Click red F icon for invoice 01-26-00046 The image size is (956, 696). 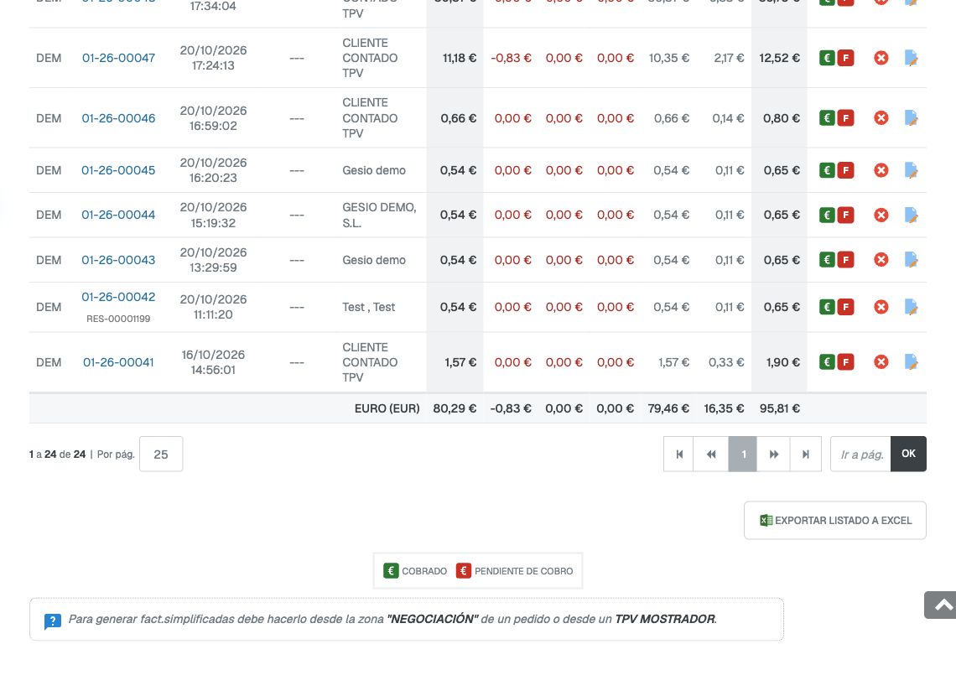tap(845, 117)
